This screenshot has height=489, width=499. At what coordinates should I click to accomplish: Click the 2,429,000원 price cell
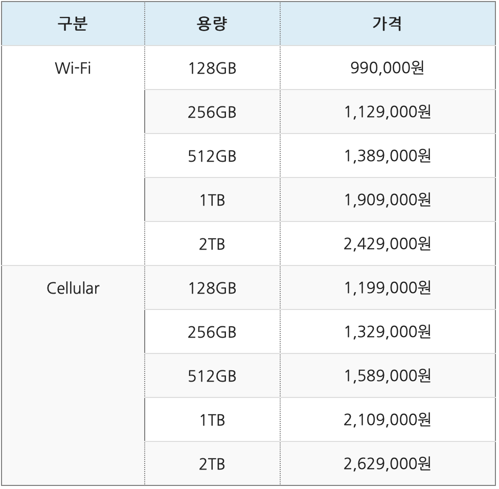coord(388,243)
